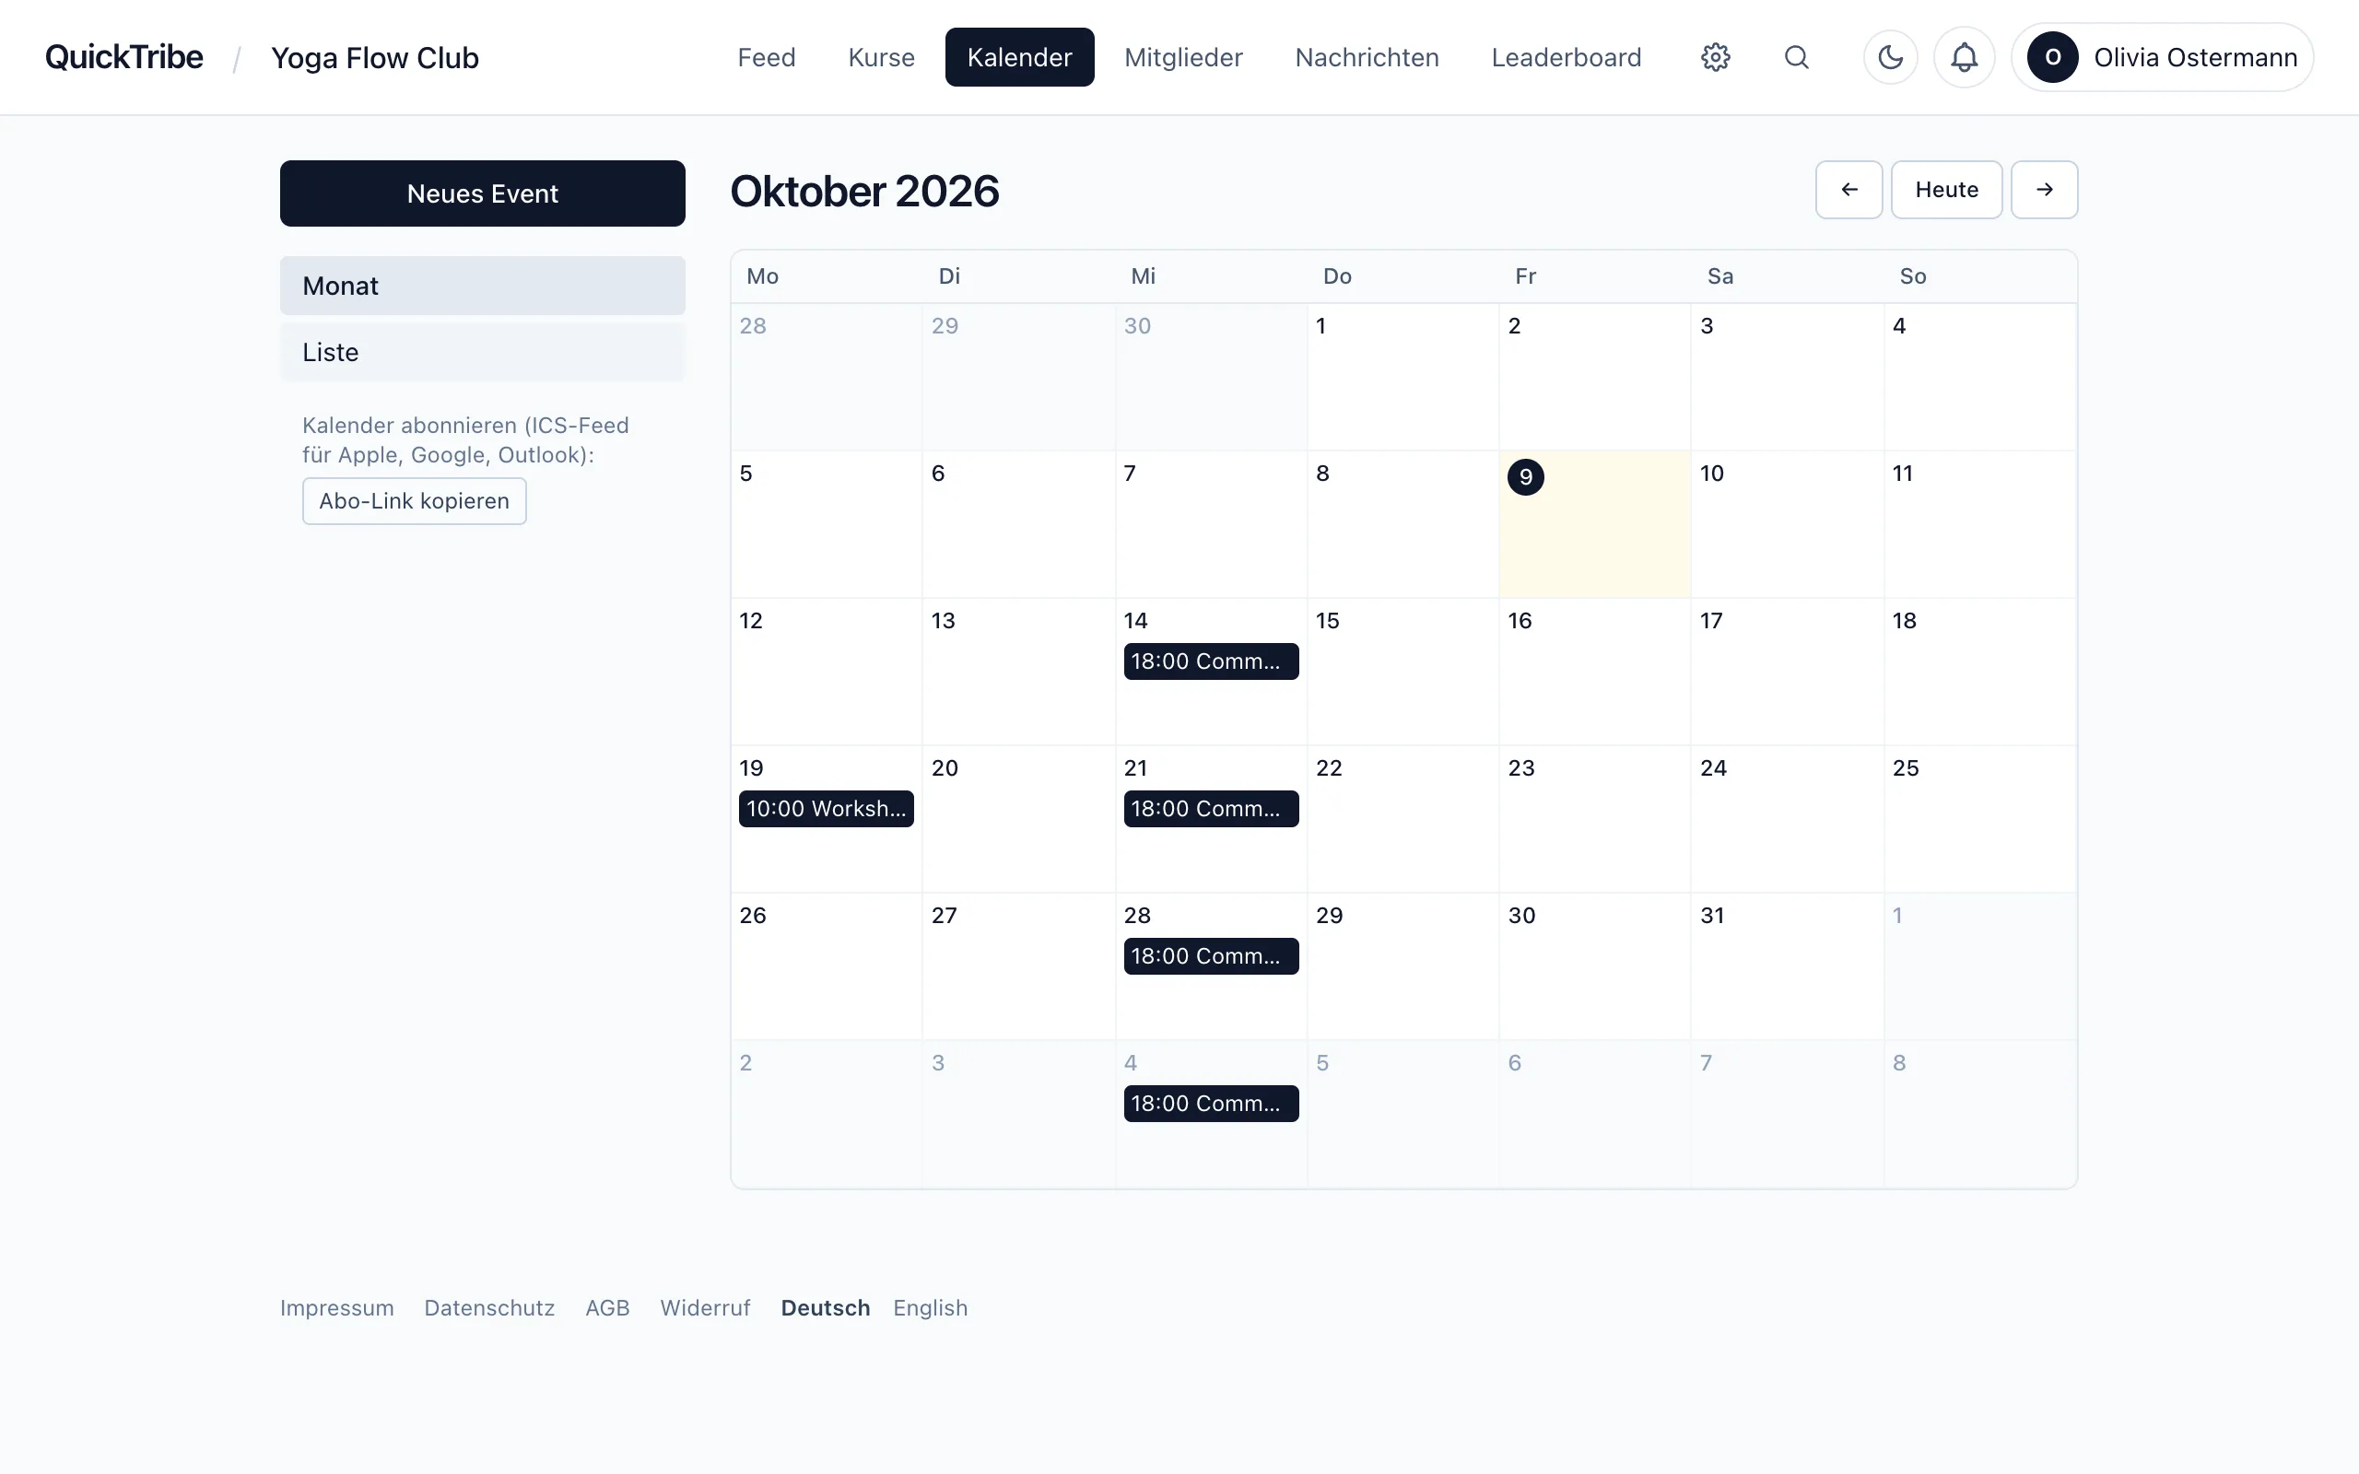Open the Leaderboard tab
Viewport: 2359px width, 1474px height.
(x=1566, y=57)
